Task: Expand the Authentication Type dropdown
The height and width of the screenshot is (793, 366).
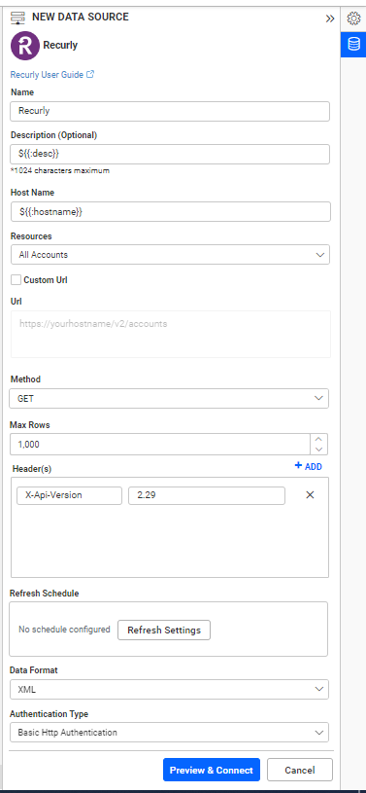Action: coord(169,733)
